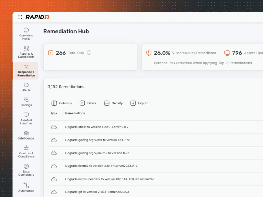
Task: Open Reports & Dashboards
Action: 26,52
